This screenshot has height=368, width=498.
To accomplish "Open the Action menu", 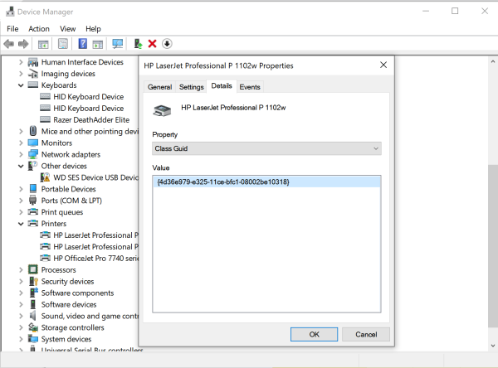I will tap(39, 29).
